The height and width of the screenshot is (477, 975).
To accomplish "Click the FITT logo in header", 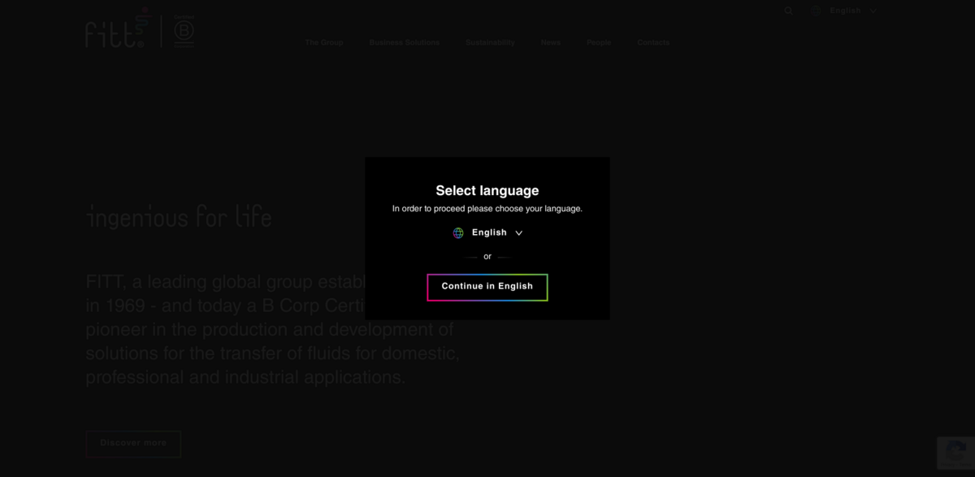I will [x=115, y=33].
